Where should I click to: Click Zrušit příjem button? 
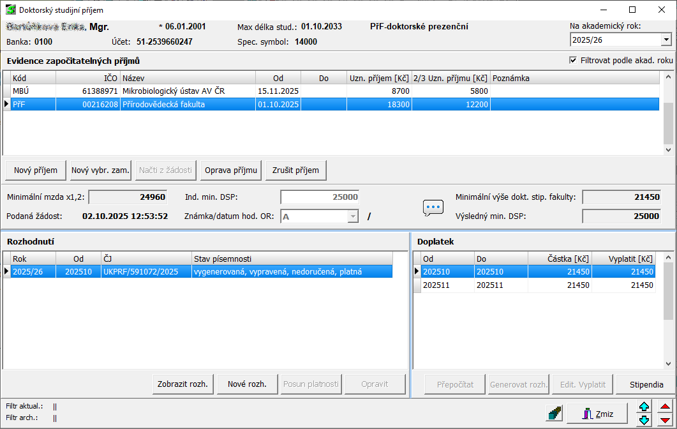(x=296, y=170)
